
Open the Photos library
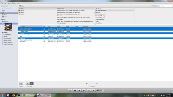6,15
